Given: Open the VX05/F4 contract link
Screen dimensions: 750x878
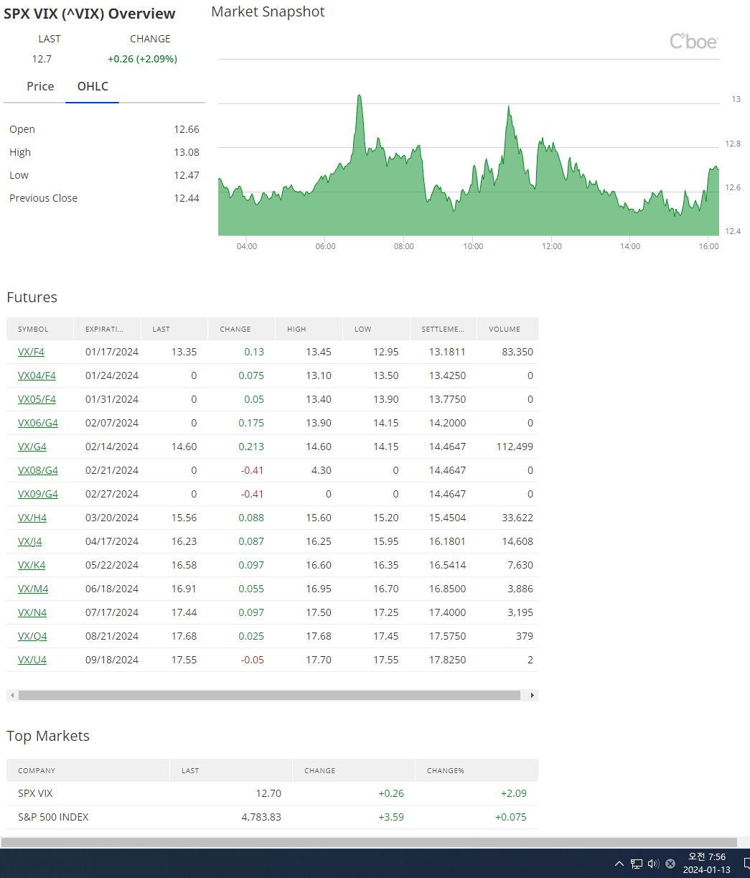Looking at the screenshot, I should pos(37,399).
